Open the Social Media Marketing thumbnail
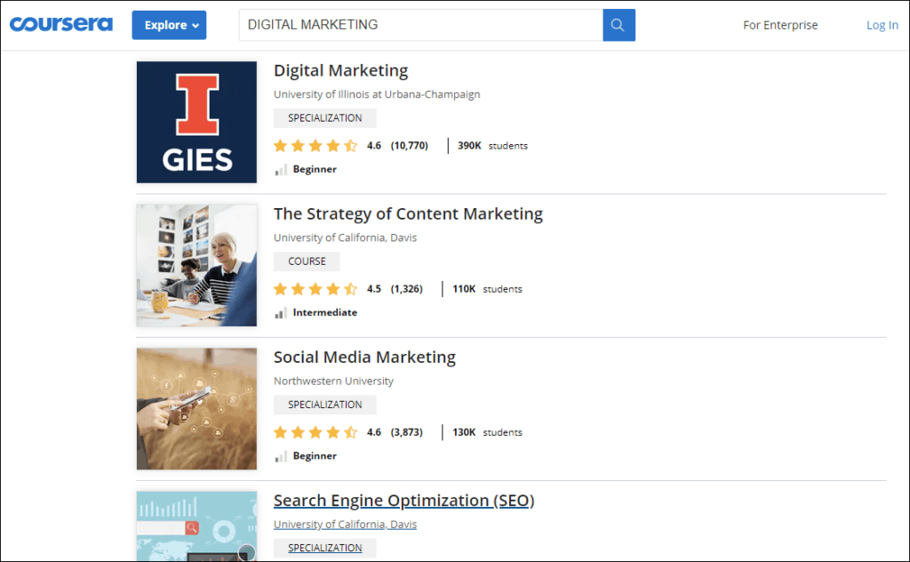 click(x=196, y=409)
